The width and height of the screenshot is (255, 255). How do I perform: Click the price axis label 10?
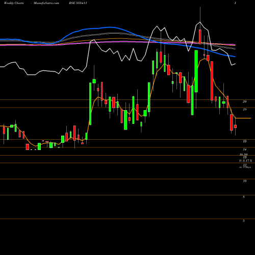244,181
